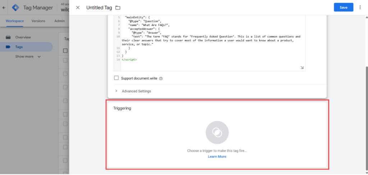Click the Tag Manager logo icon
This screenshot has width=368, height=175.
[16, 8]
